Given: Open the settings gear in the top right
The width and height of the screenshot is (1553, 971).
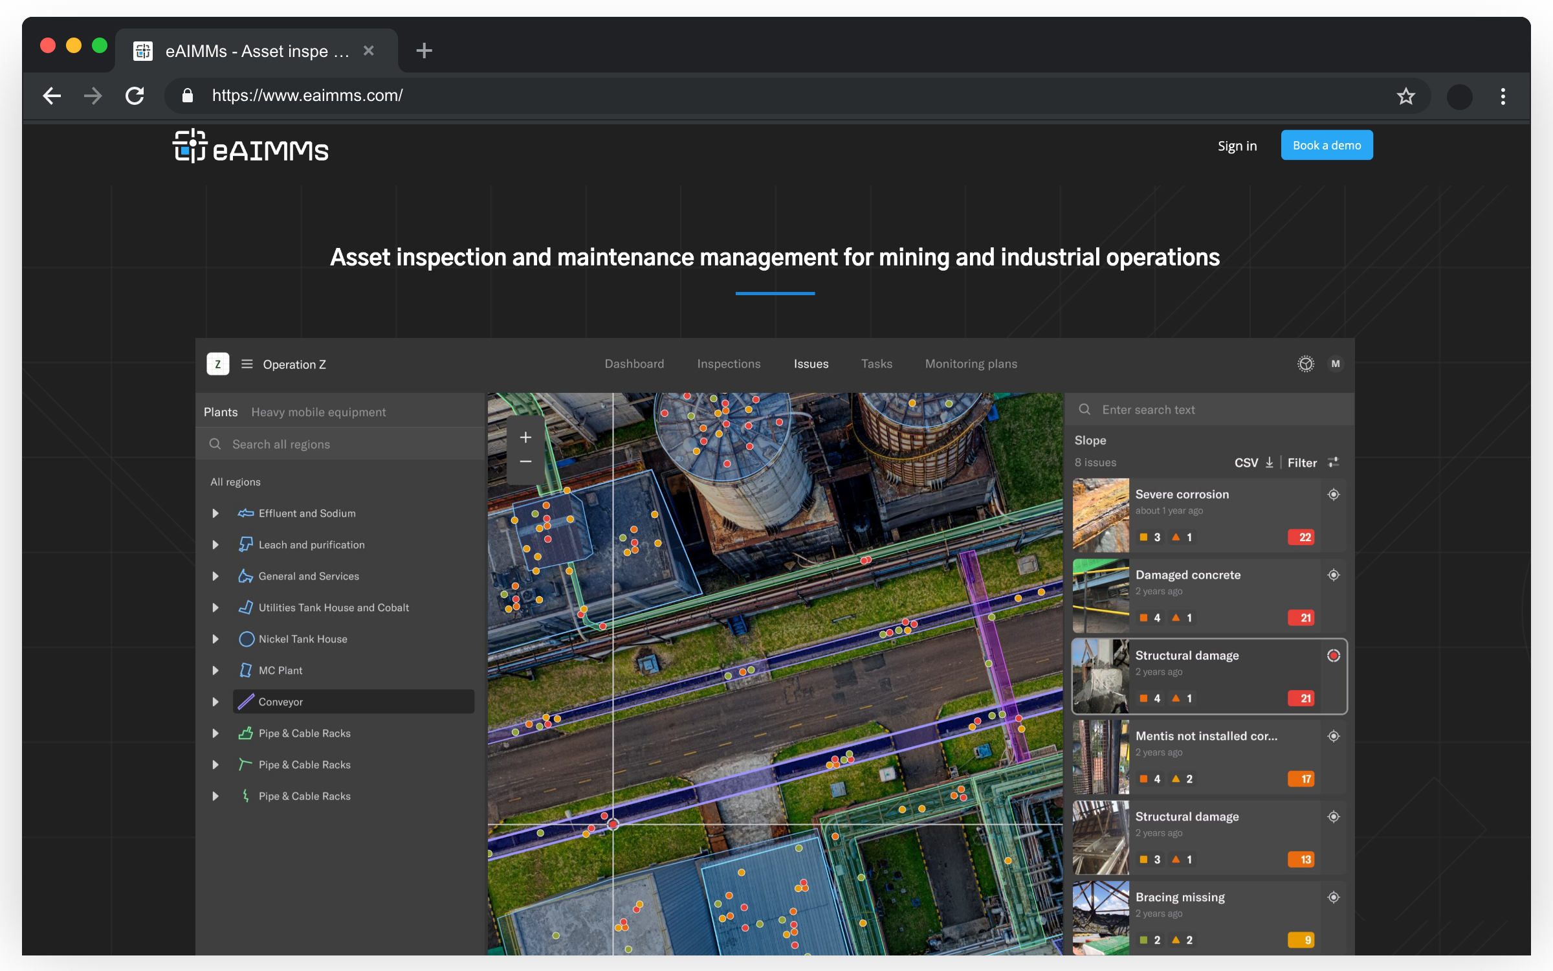Looking at the screenshot, I should click(x=1306, y=364).
